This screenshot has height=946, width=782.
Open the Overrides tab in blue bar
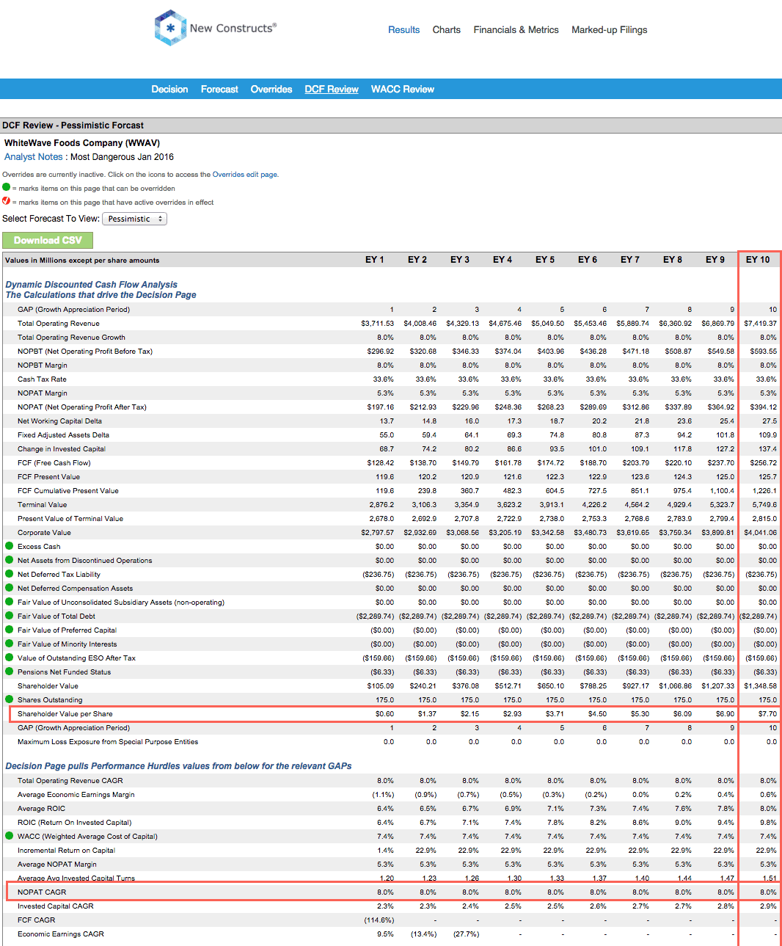271,90
